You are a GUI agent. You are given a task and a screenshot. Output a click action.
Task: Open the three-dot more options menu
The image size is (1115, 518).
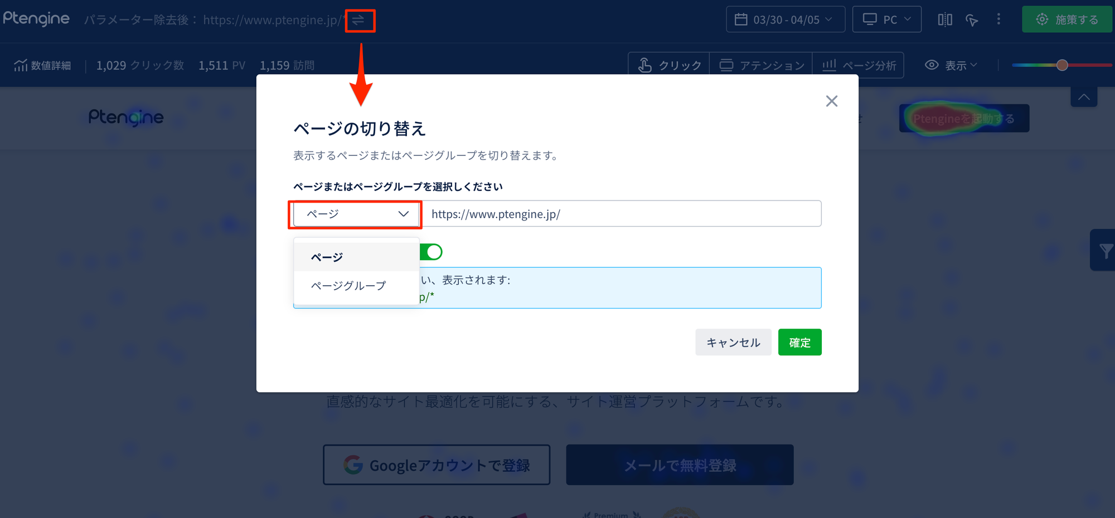point(998,19)
